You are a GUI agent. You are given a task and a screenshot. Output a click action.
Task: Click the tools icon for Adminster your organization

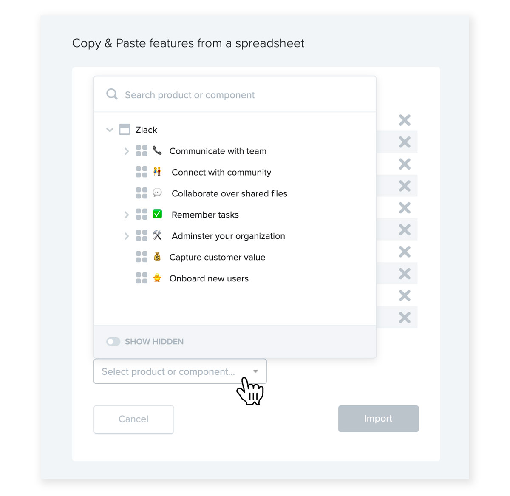pyautogui.click(x=157, y=235)
